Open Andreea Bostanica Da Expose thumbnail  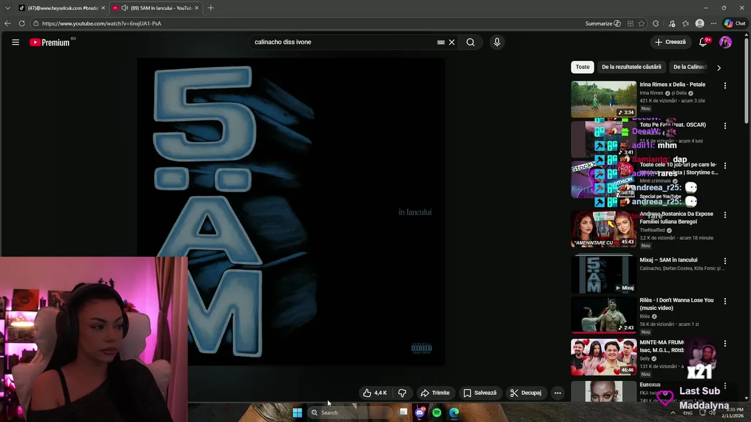point(604,229)
